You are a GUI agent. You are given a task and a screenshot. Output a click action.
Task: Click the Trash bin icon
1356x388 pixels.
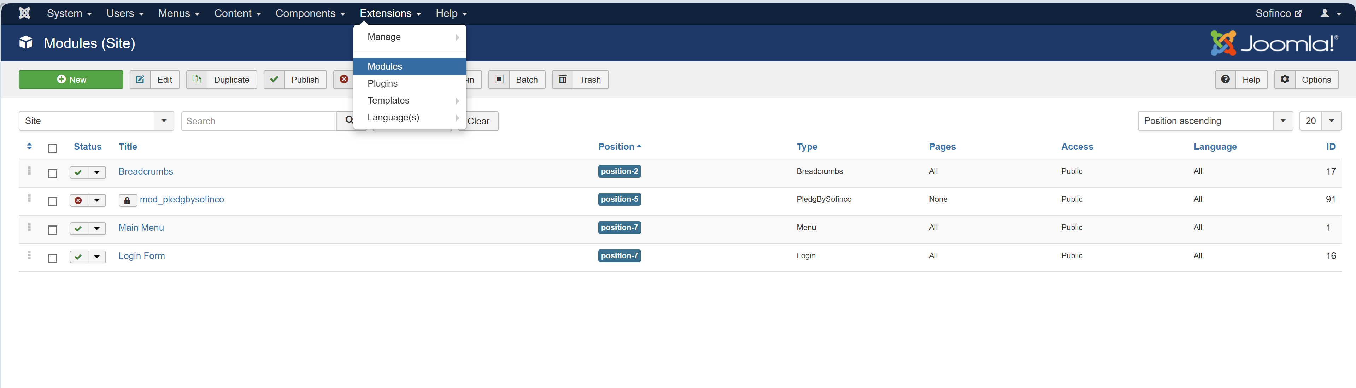[x=562, y=80]
